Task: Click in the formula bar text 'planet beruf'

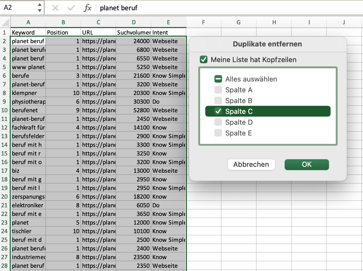Action: click(119, 8)
